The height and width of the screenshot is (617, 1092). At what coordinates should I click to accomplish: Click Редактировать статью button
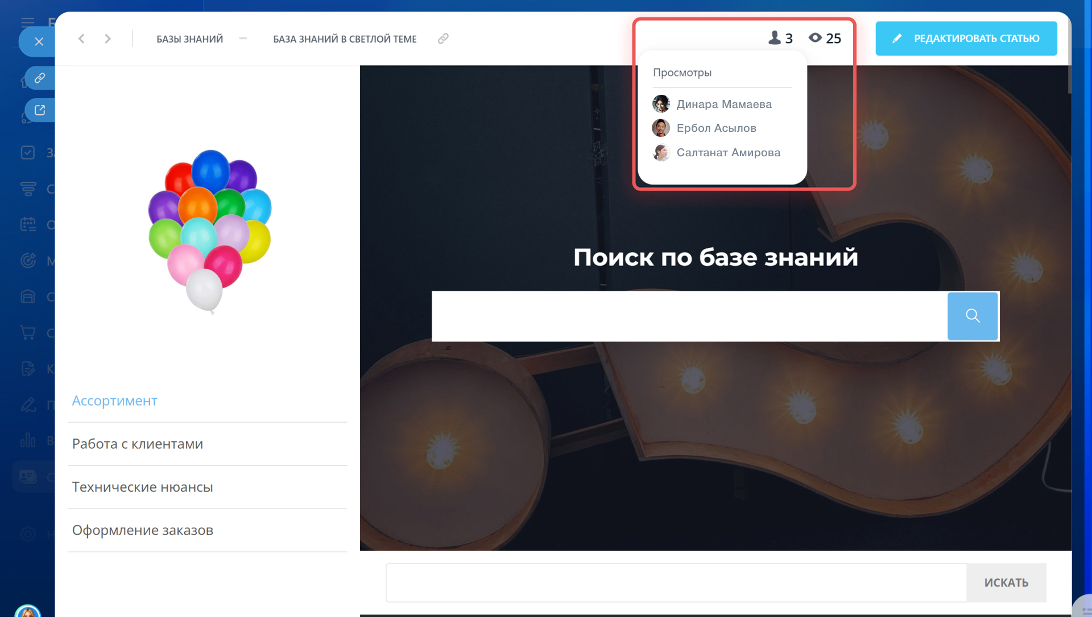click(966, 39)
